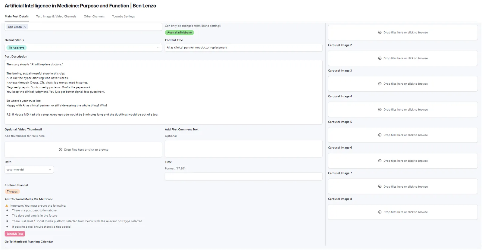Open the Youtube Settings tab
The image size is (482, 250).
124,16
